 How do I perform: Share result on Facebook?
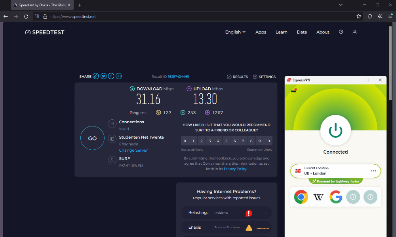click(111, 76)
